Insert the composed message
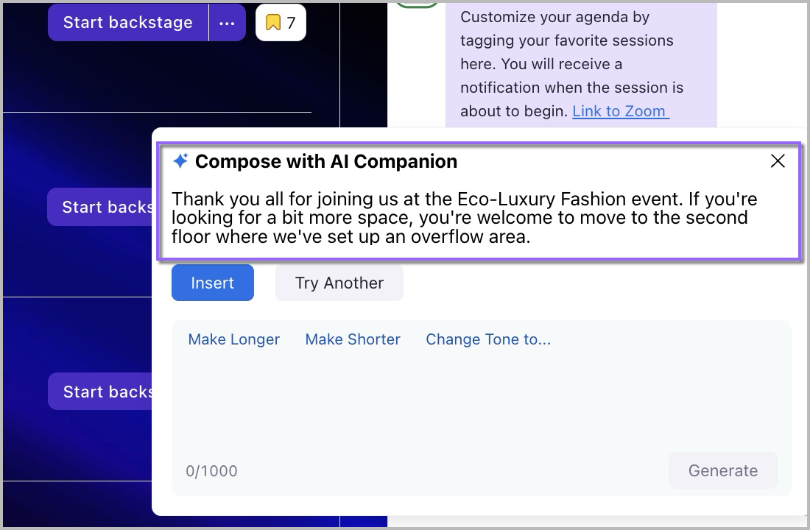Viewport: 810px width, 530px height. point(212,283)
